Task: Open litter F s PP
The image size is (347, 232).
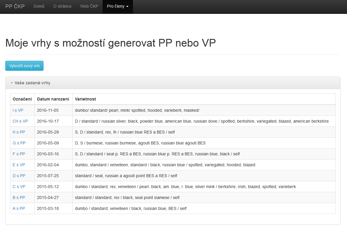Action: 19,154
